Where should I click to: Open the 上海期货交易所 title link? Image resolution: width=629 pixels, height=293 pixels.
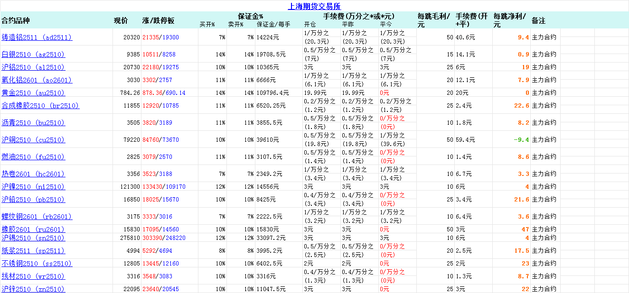(314, 7)
